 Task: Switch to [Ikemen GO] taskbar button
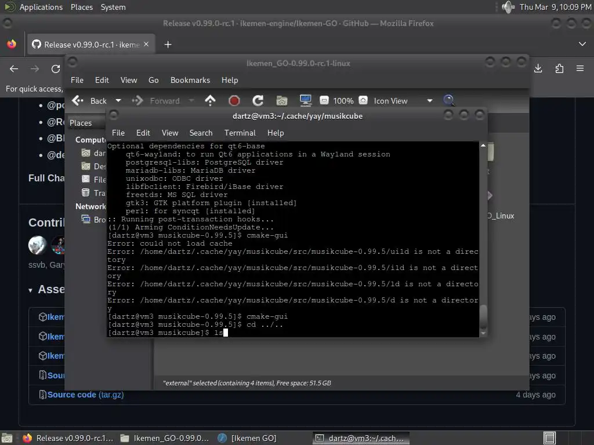[x=247, y=438]
